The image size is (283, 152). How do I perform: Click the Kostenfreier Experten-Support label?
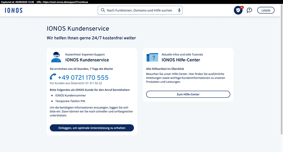[85, 55]
